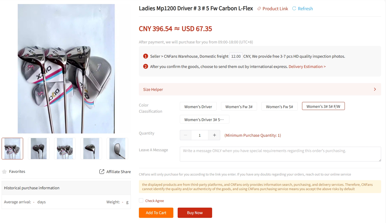Select the Women's Fw 5# option
Screen dimensions: 386x223
(279, 106)
